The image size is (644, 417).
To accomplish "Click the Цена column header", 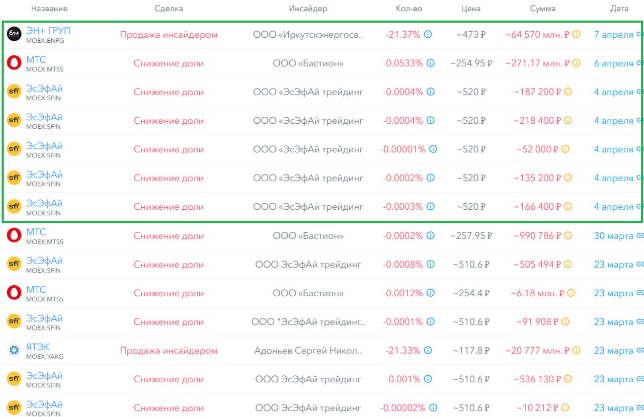I will (471, 9).
